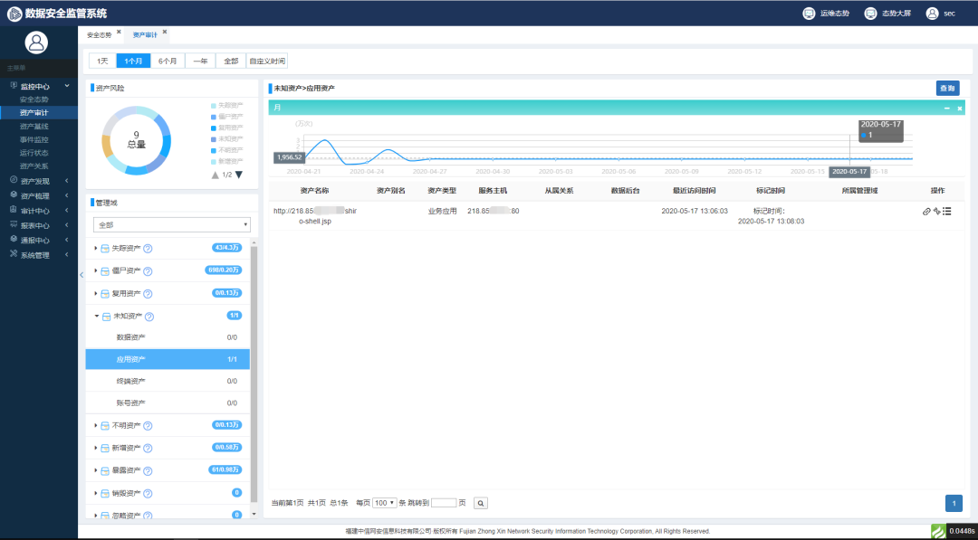
Task: Click the help icon beside 未知资产
Action: (149, 317)
